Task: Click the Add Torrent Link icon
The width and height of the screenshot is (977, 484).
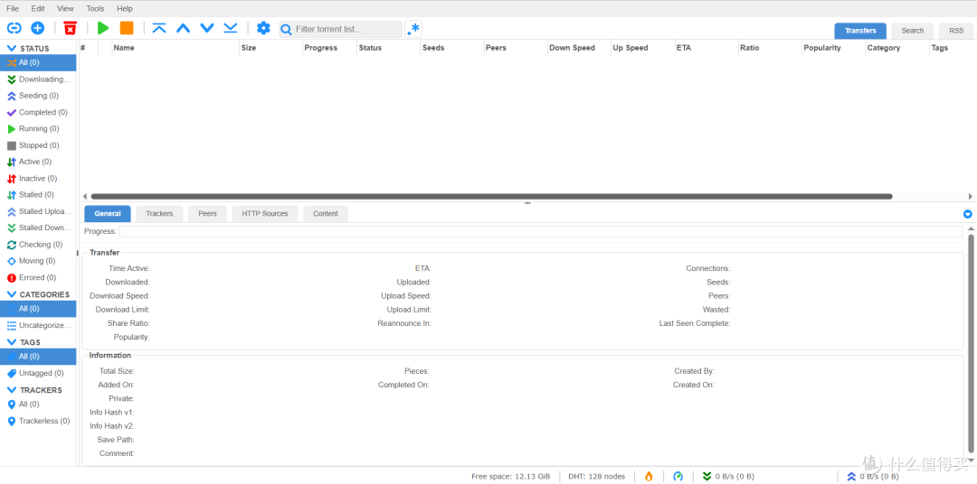Action: point(14,29)
